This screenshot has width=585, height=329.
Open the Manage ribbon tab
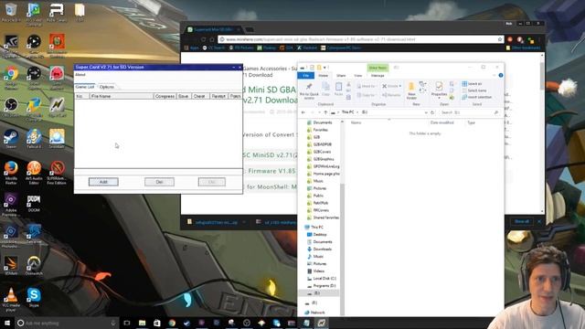click(x=378, y=76)
